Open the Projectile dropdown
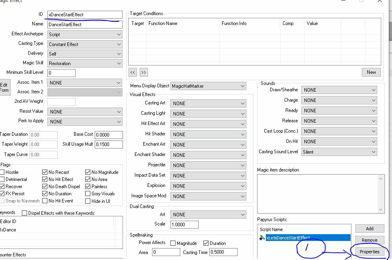Viewport: 392px width, 260px height. click(x=208, y=165)
